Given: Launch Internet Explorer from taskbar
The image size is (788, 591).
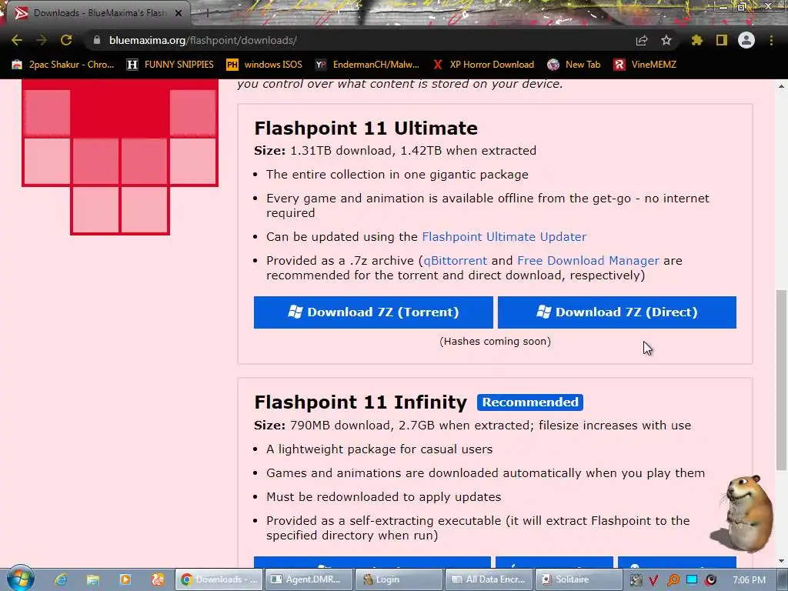Looking at the screenshot, I should click(61, 579).
